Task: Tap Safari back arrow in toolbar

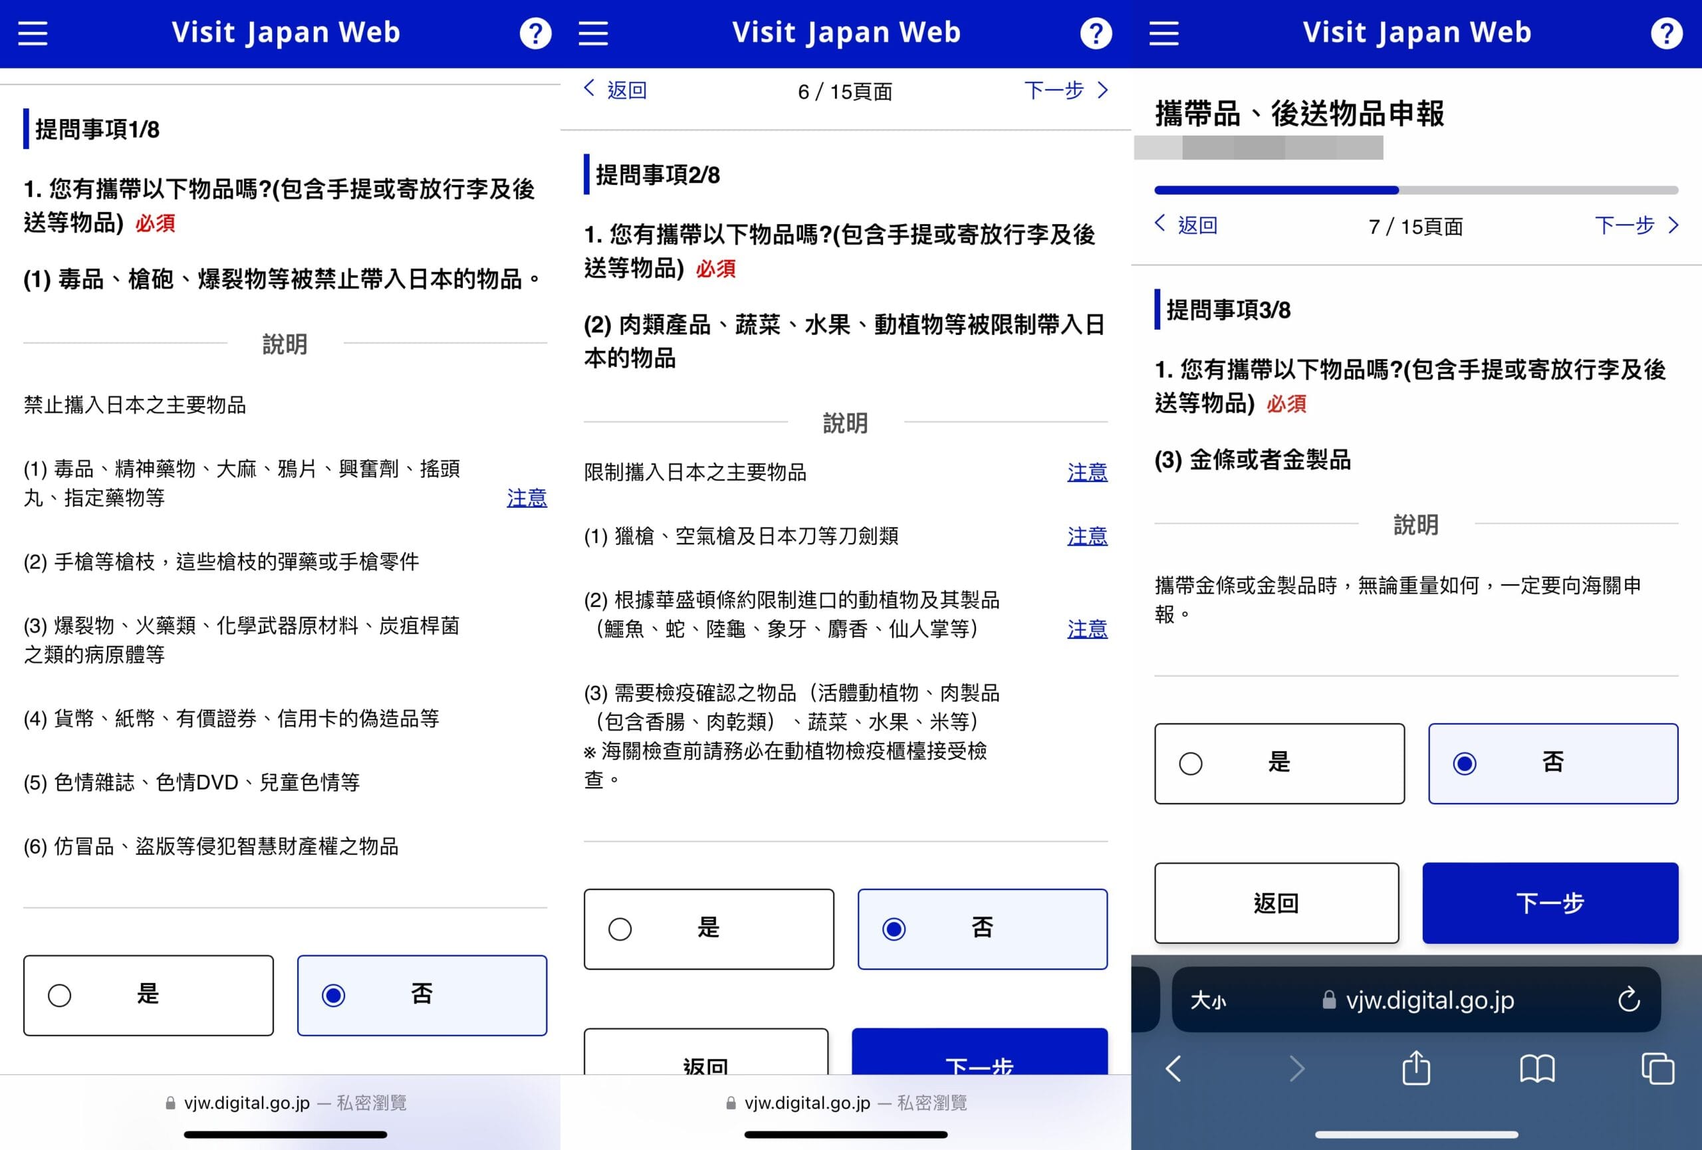Action: (x=1173, y=1068)
